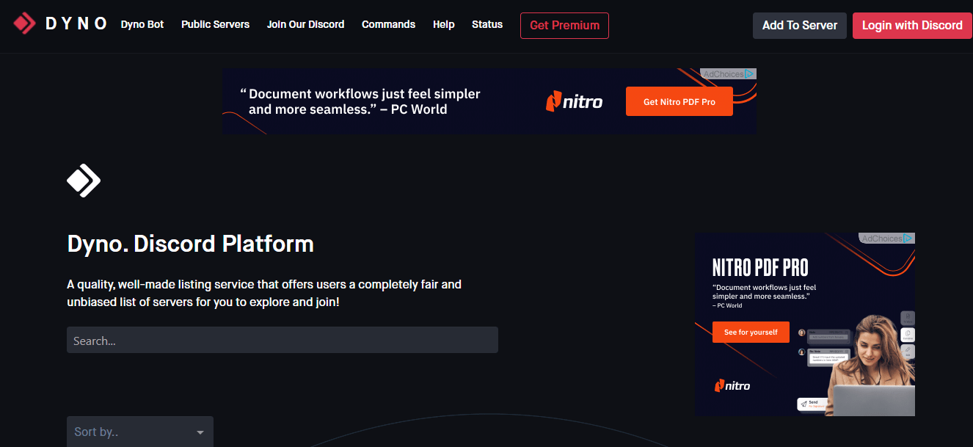
Task: Click the Combine icon in sidebar ad
Action: point(908,335)
